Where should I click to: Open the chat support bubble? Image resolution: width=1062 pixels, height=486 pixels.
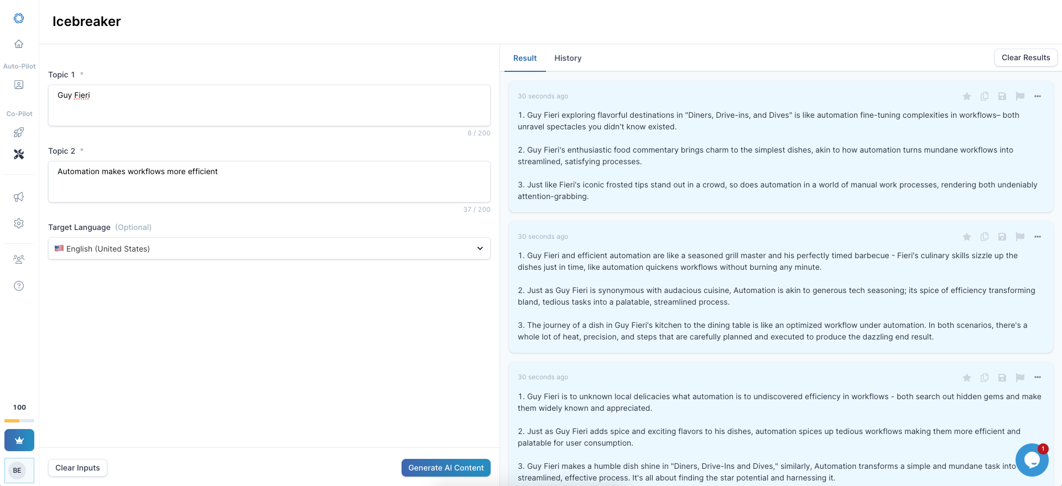1032,460
